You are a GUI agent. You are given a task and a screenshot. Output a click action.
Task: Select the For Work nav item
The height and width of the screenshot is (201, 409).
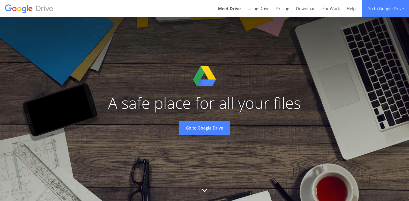[331, 9]
